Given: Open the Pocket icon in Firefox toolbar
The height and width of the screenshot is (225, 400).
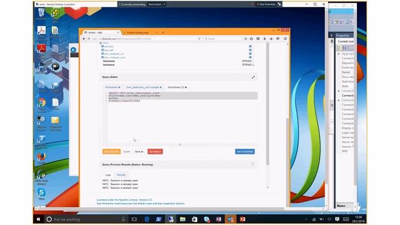Looking at the screenshot, I should point(258,39).
